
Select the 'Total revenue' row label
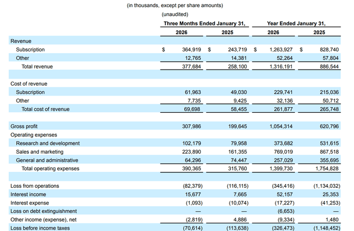point(37,66)
